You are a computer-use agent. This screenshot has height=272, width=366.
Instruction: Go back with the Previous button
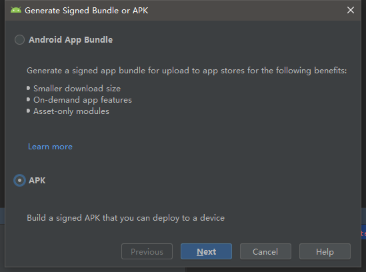(x=147, y=251)
